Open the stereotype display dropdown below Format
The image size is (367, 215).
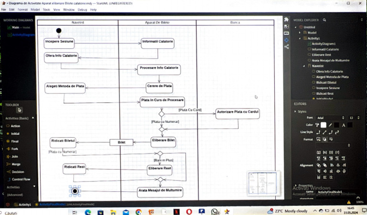point(333,145)
